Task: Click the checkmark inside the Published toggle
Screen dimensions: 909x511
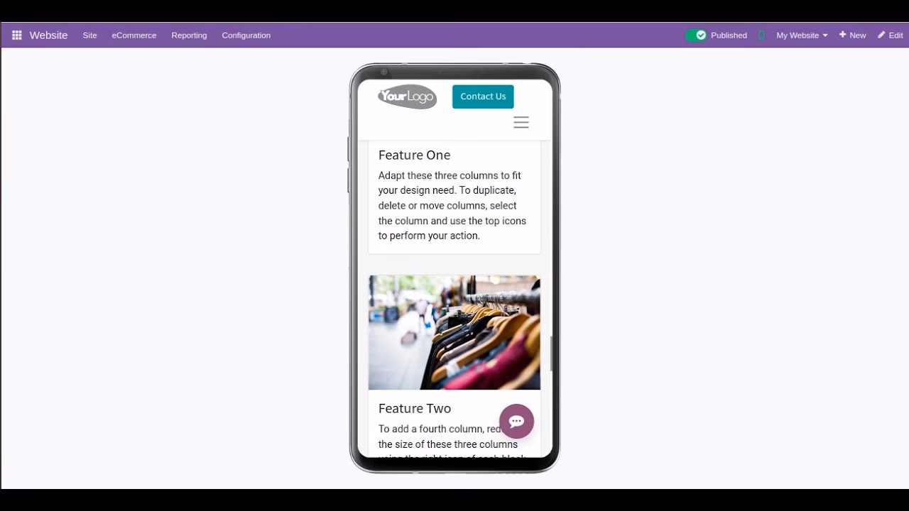Action: (x=701, y=34)
